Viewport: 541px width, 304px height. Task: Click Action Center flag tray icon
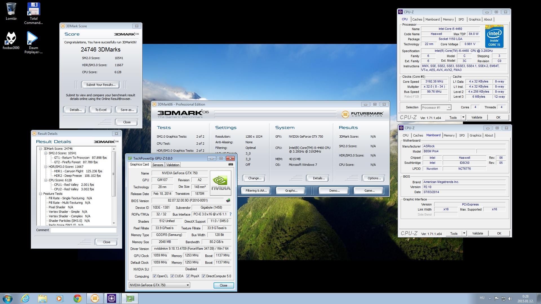coord(496,298)
